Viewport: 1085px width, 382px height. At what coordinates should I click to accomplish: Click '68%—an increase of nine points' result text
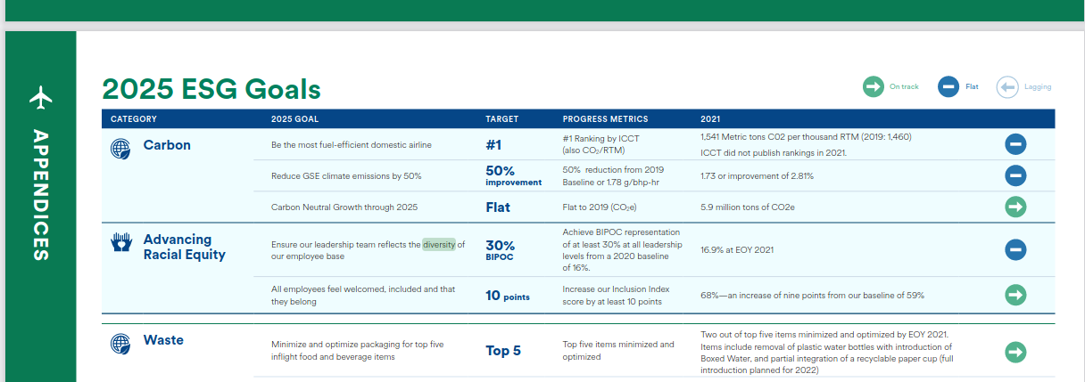click(813, 295)
